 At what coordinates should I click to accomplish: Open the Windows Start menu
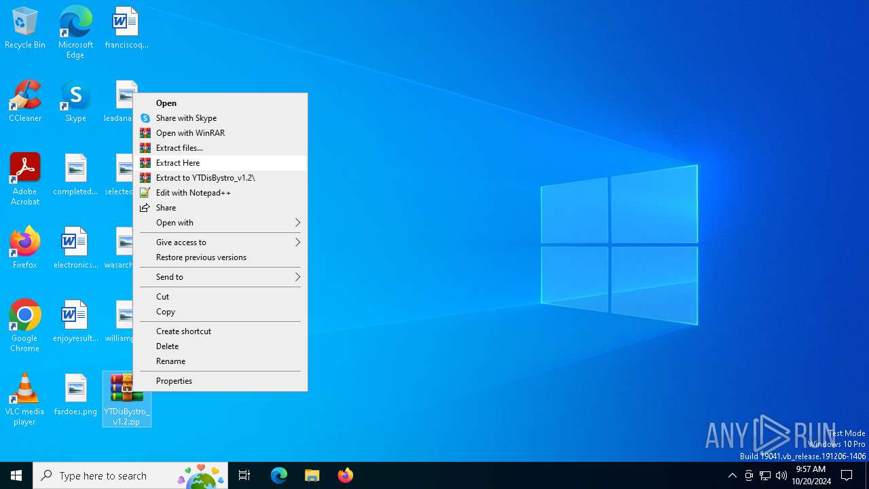point(16,475)
